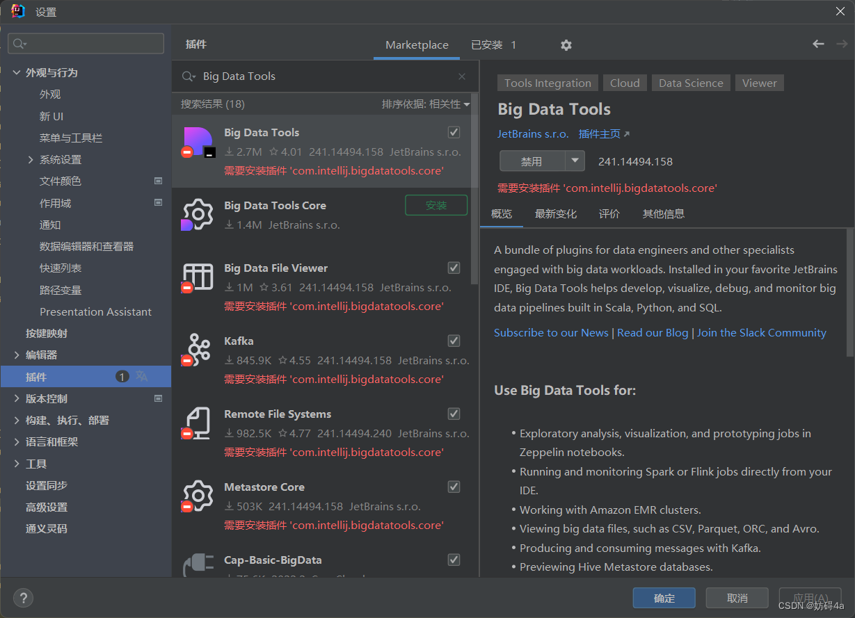Open the 插件主页 link

point(604,134)
